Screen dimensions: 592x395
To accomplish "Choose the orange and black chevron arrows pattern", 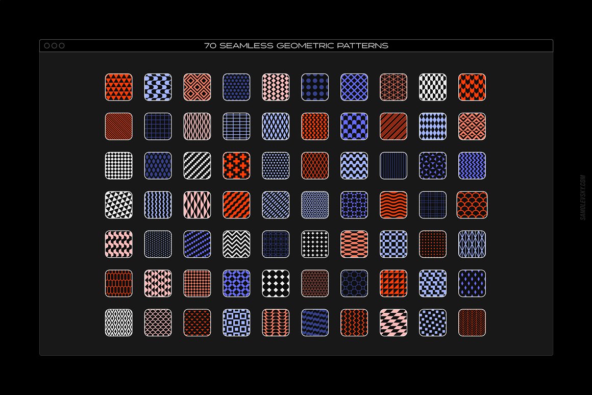I will 472,87.
